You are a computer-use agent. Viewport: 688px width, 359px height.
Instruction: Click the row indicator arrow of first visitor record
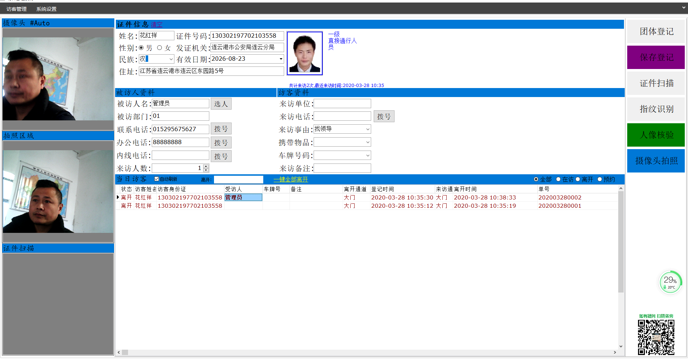118,197
